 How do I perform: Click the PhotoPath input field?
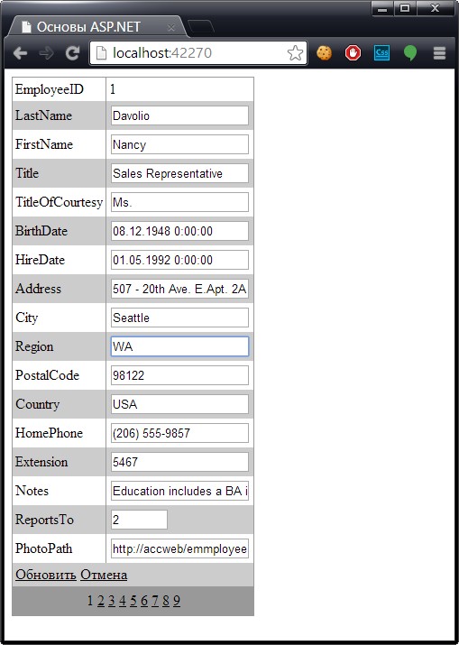tap(179, 548)
